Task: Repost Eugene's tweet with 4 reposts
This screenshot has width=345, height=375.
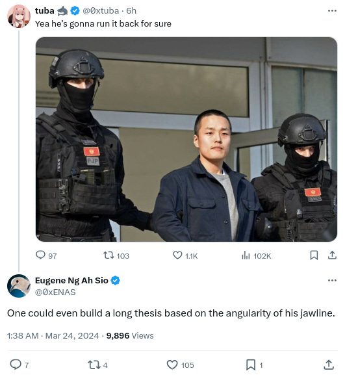Action: 97,365
